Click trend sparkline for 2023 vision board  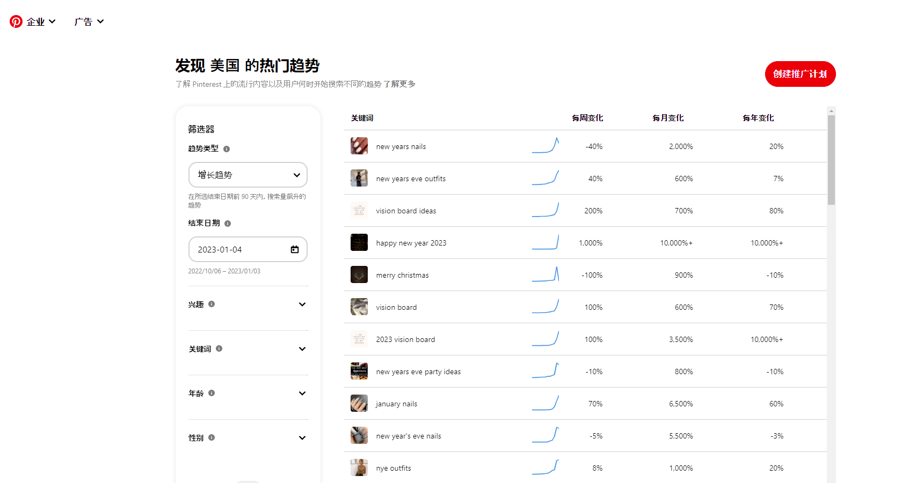click(545, 338)
